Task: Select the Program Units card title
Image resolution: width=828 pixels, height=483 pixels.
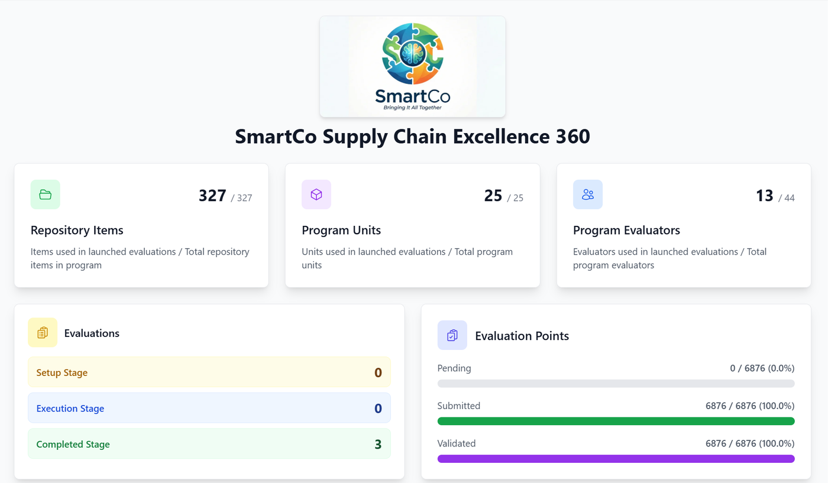Action: click(x=341, y=230)
